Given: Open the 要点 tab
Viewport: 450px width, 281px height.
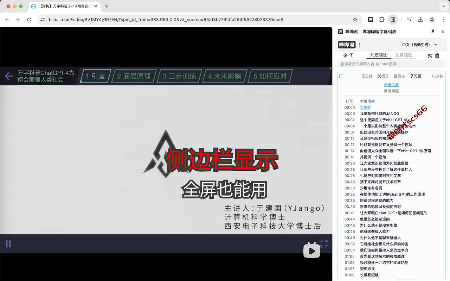Looking at the screenshot, I should pos(399,76).
